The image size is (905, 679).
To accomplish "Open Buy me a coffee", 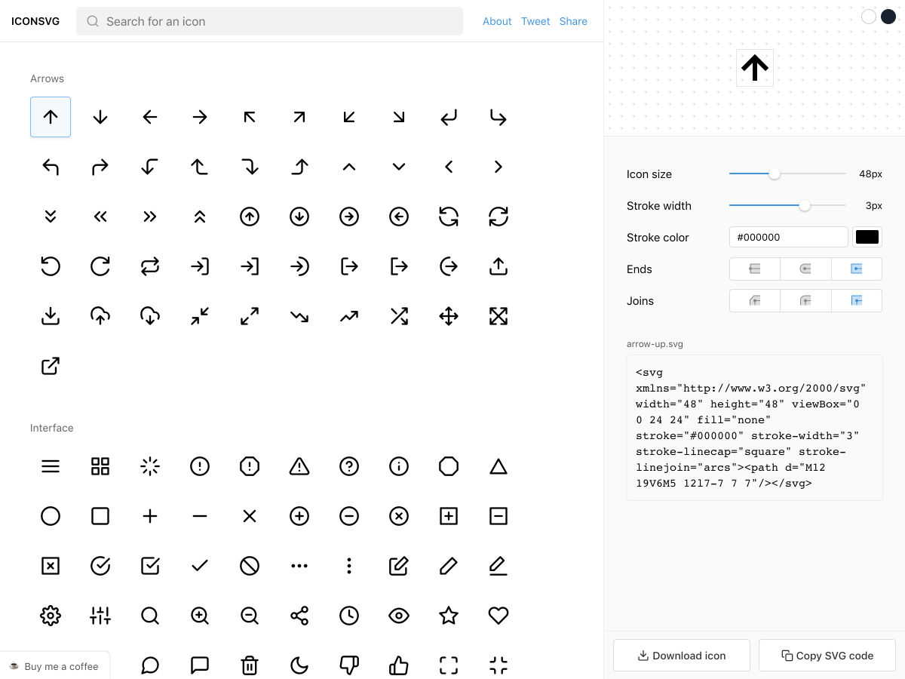I will [x=54, y=666].
